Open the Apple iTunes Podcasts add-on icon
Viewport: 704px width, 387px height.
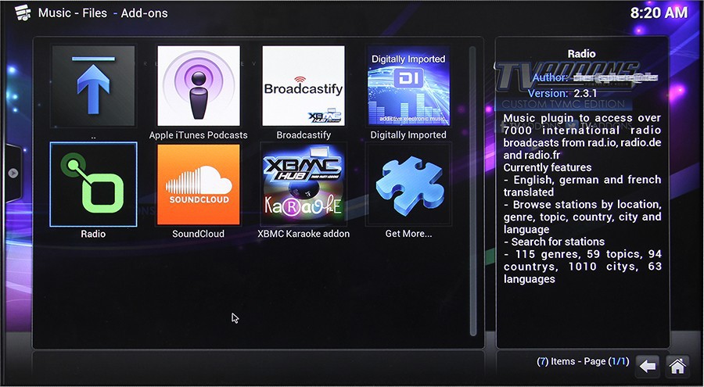tap(199, 86)
